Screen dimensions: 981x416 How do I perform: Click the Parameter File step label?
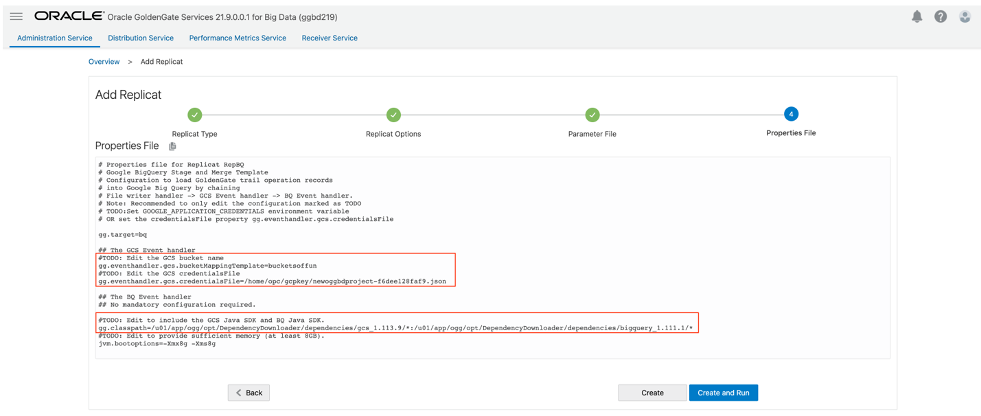click(592, 134)
